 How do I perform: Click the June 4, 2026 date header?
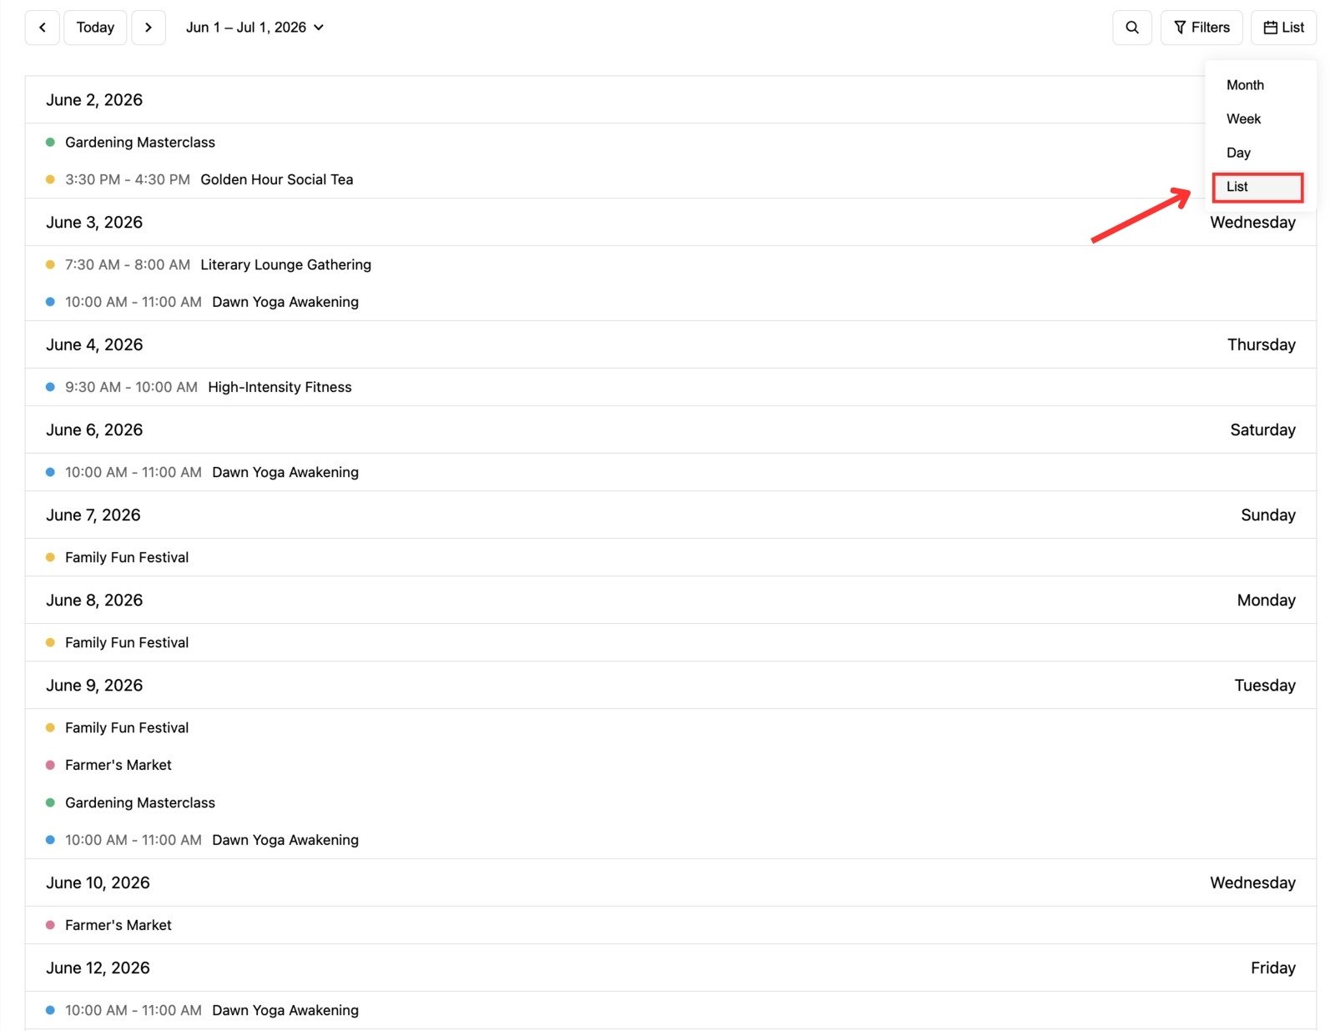[x=94, y=345]
